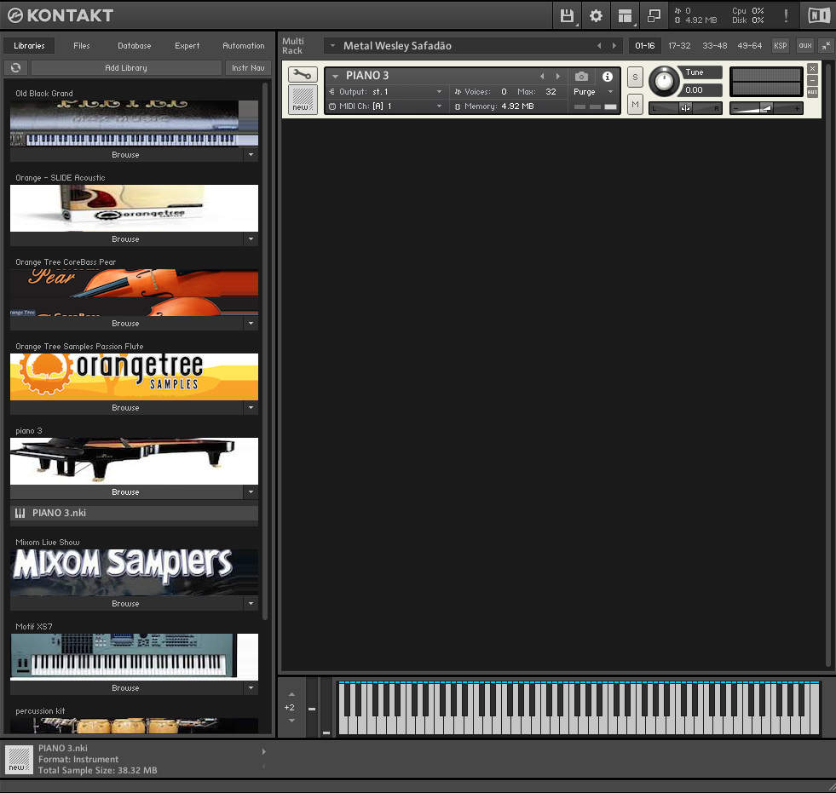
Task: Click the Kontakt logo
Action: click(x=61, y=15)
